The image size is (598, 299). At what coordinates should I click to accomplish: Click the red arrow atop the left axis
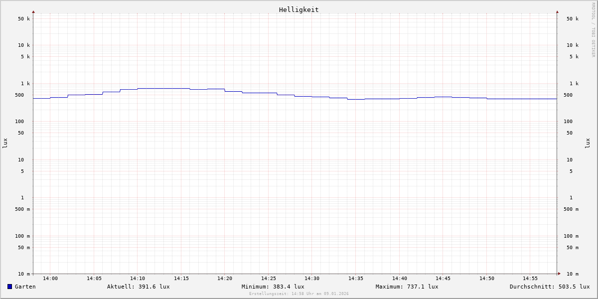pyautogui.click(x=33, y=11)
